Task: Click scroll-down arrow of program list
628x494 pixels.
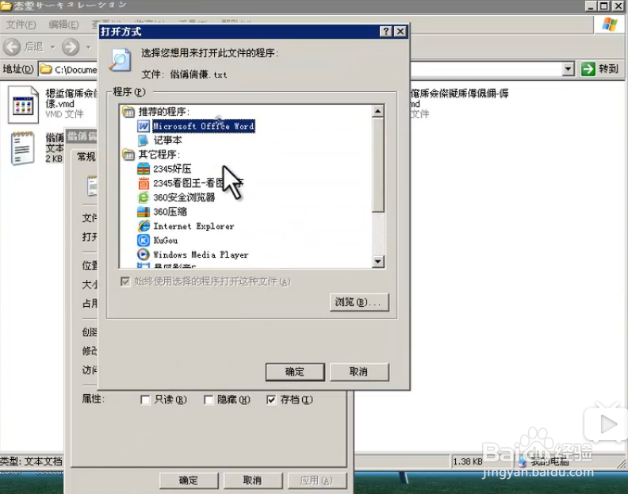Action: point(378,262)
